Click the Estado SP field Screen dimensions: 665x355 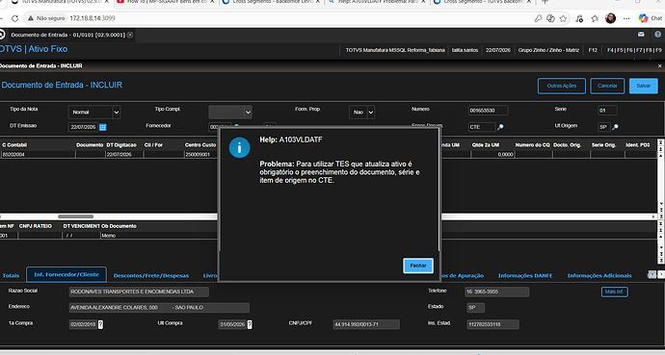pos(475,308)
